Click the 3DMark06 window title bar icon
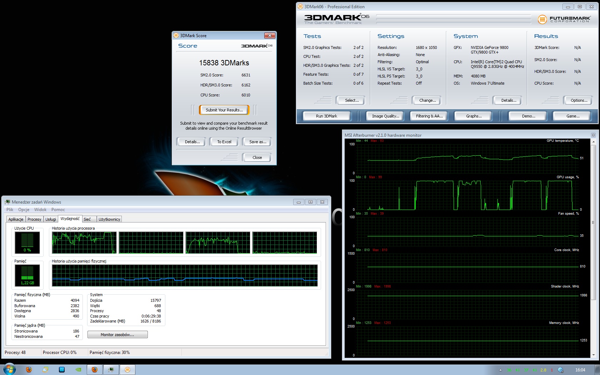This screenshot has height=375, width=600. pos(300,6)
